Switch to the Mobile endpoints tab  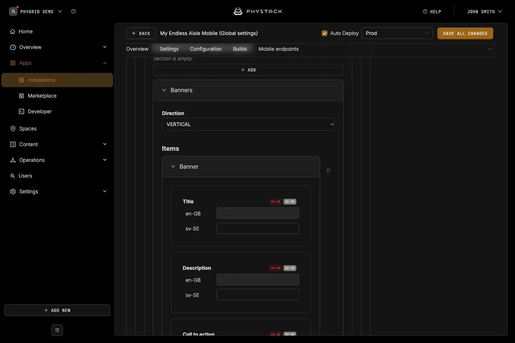[279, 49]
